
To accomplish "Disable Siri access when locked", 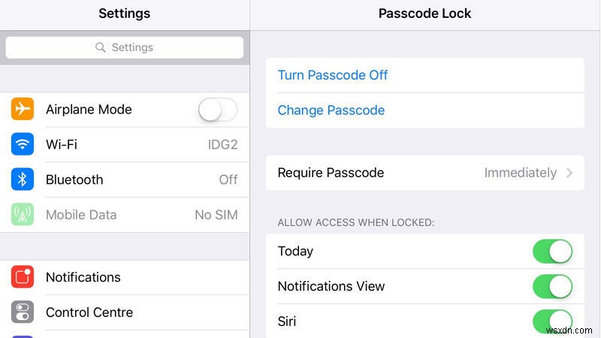I will [553, 321].
